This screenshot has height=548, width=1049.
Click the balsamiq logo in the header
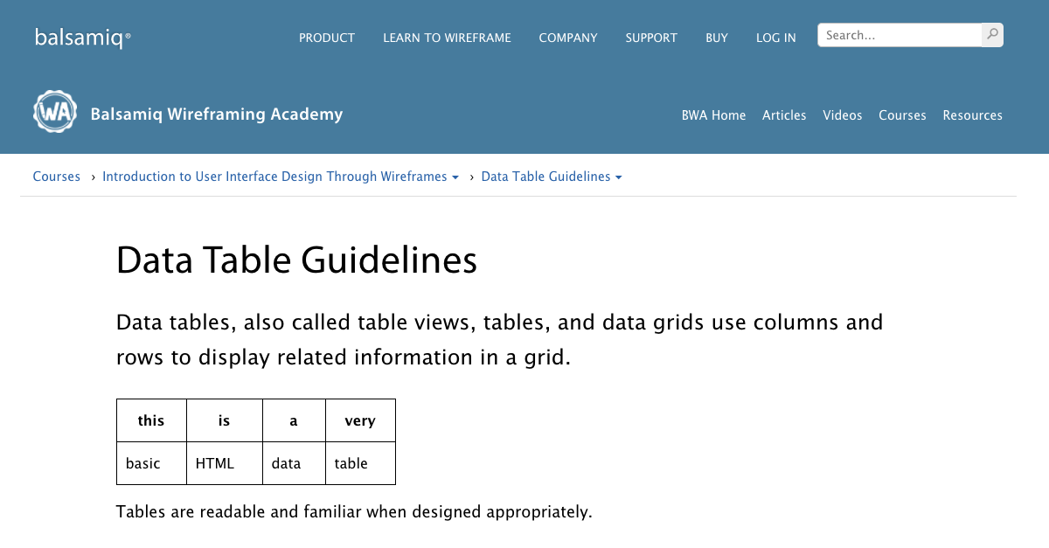click(82, 37)
